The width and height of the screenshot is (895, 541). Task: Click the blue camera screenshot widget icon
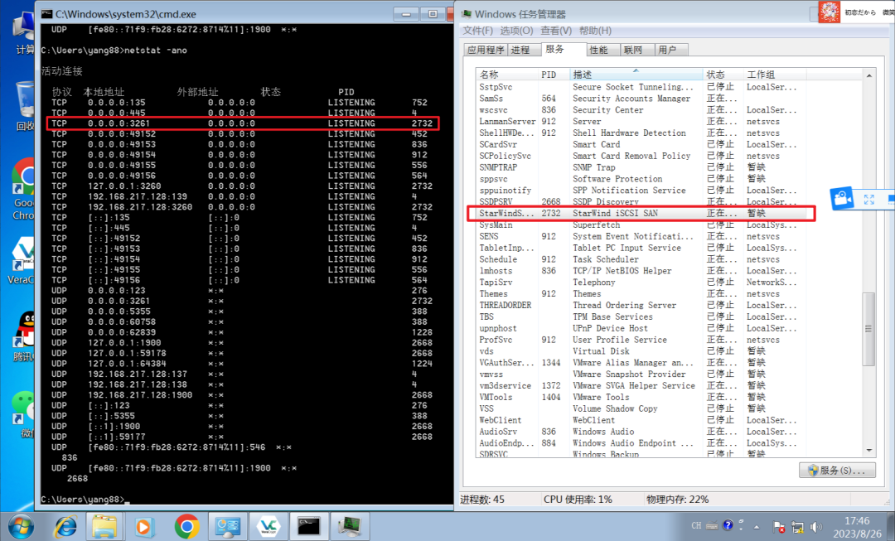pos(842,199)
